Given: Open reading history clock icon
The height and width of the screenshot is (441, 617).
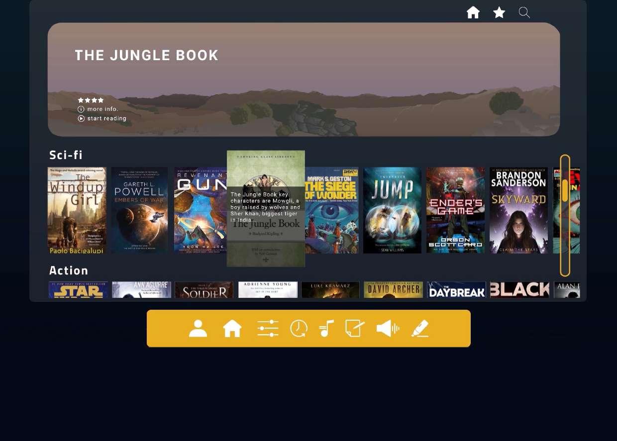Looking at the screenshot, I should click(299, 329).
